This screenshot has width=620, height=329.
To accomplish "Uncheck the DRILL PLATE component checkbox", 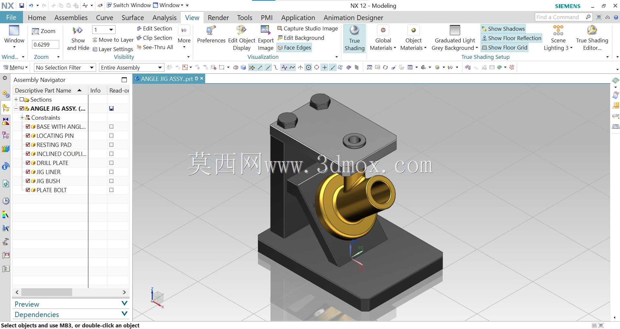I will coord(28,163).
